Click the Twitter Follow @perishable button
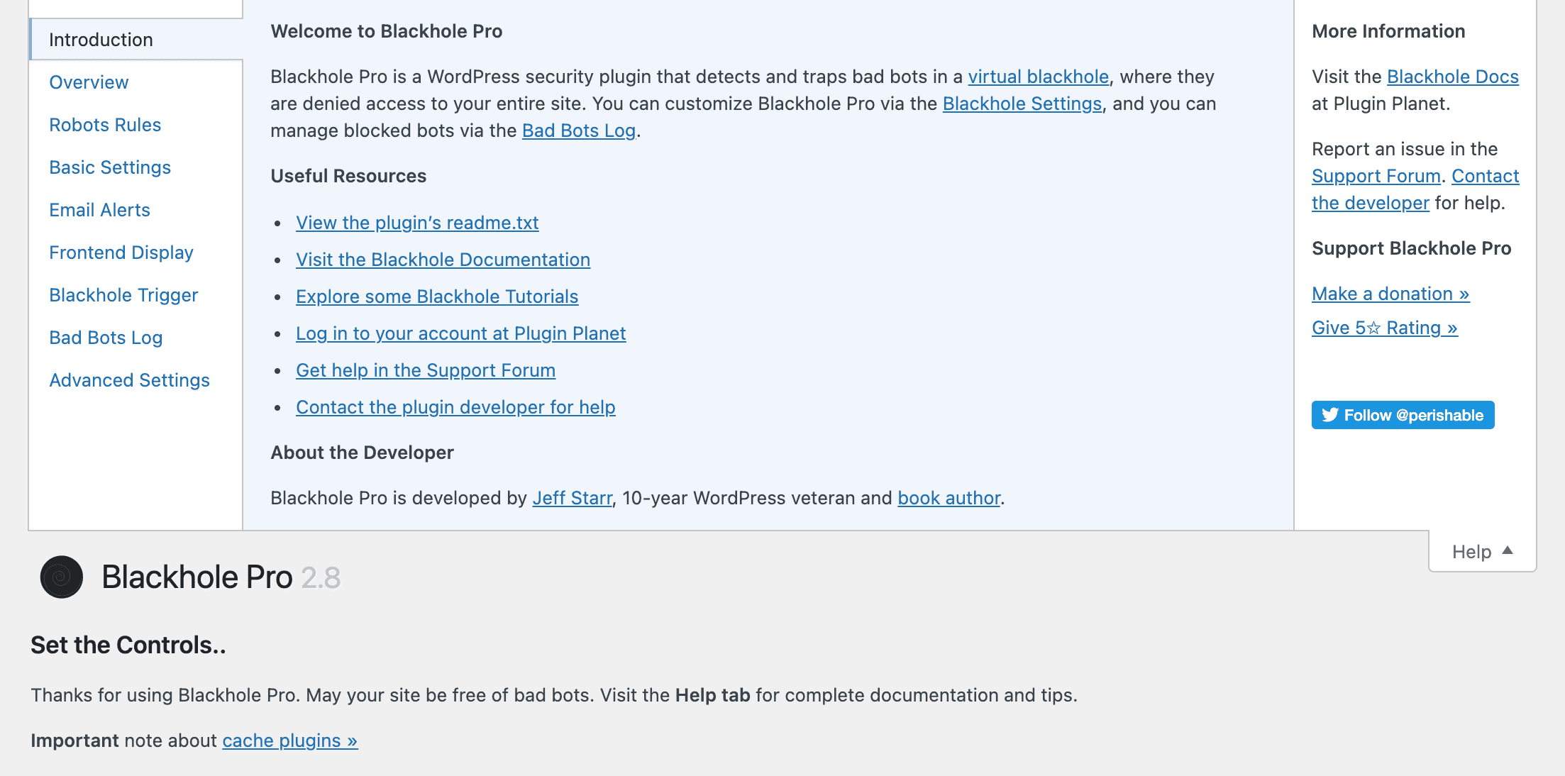The width and height of the screenshot is (1565, 776). point(1403,415)
